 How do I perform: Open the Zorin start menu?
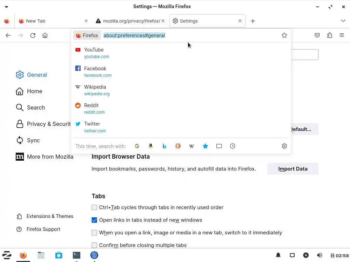[7, 255]
